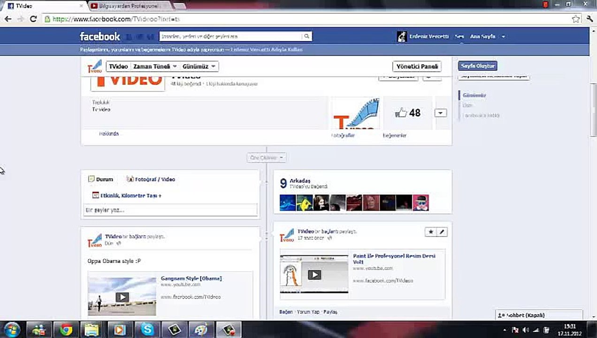Viewport: 597px width, 338px height.
Task: Close the TVideo browser tab
Action: (x=80, y=6)
